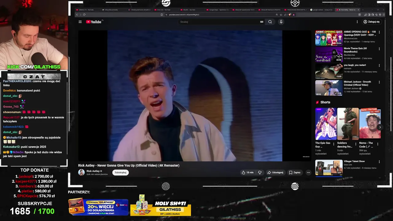
Task: Open a new browser tab with plus
Action: point(363,10)
